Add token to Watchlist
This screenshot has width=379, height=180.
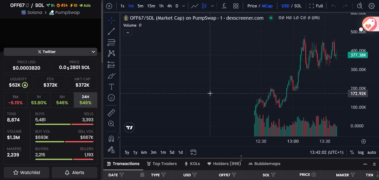[x=27, y=172]
